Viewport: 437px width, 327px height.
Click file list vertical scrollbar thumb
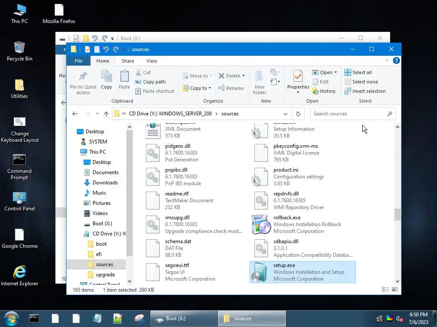397,215
